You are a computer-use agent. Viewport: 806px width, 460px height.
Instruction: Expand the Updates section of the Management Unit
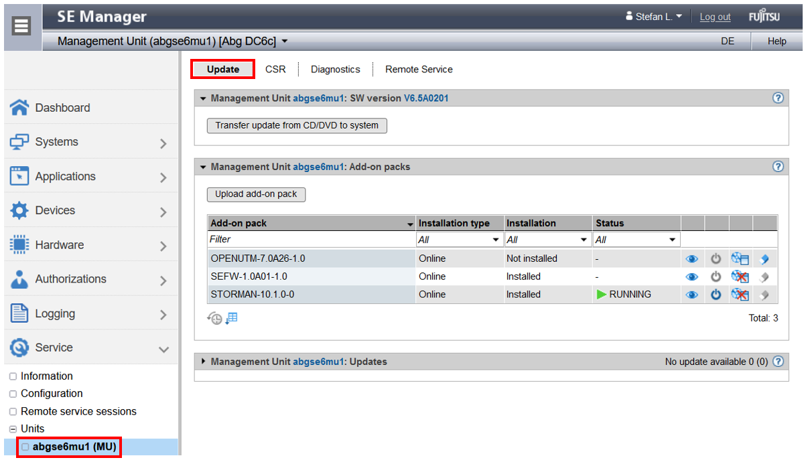[x=204, y=362]
